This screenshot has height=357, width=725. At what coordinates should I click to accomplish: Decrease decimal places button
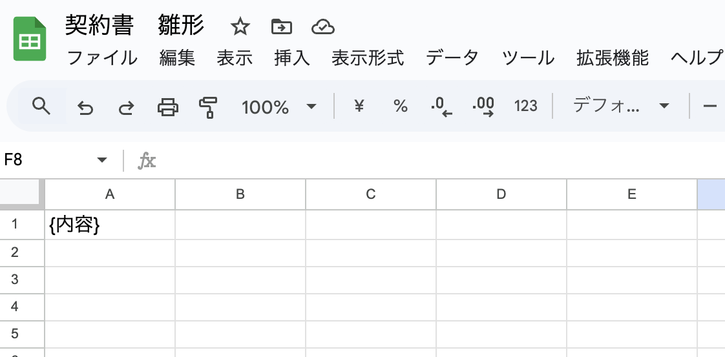click(x=441, y=107)
